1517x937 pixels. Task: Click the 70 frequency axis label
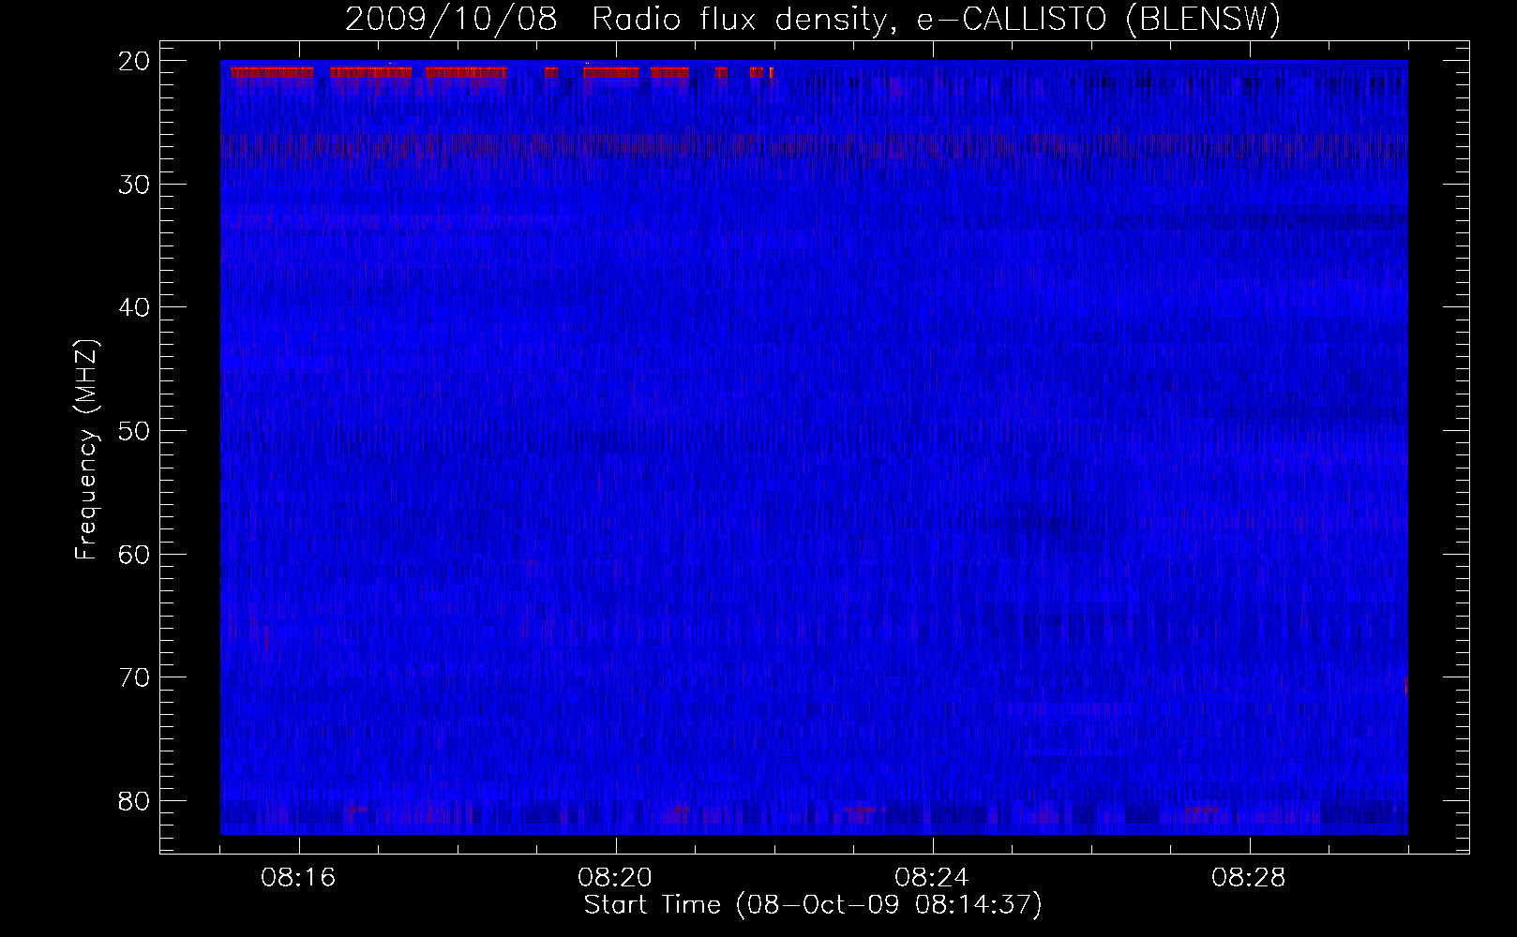point(135,677)
